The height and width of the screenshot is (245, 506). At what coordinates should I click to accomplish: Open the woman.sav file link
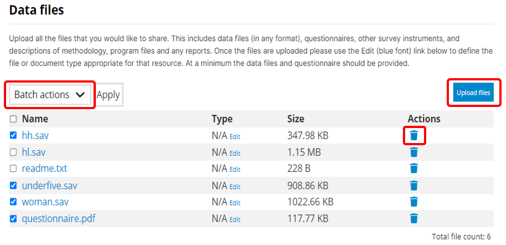click(45, 202)
